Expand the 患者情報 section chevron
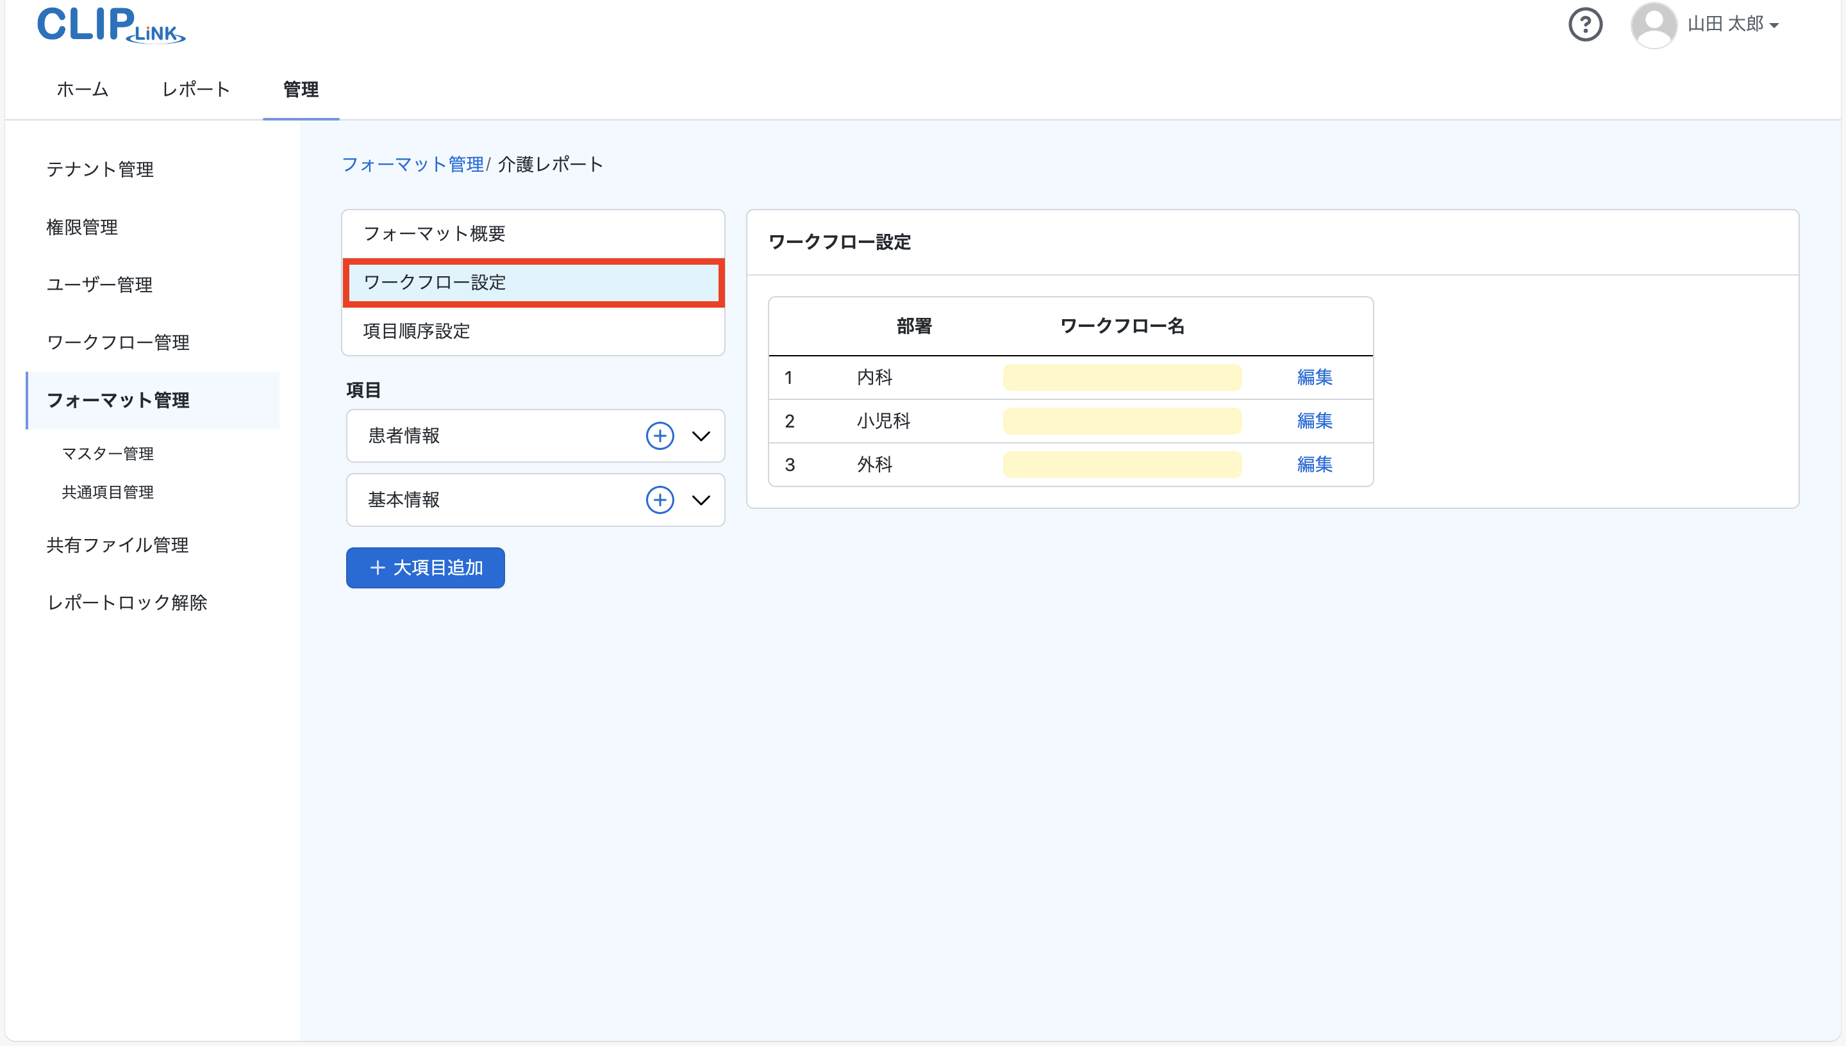Image resolution: width=1846 pixels, height=1046 pixels. click(x=701, y=436)
